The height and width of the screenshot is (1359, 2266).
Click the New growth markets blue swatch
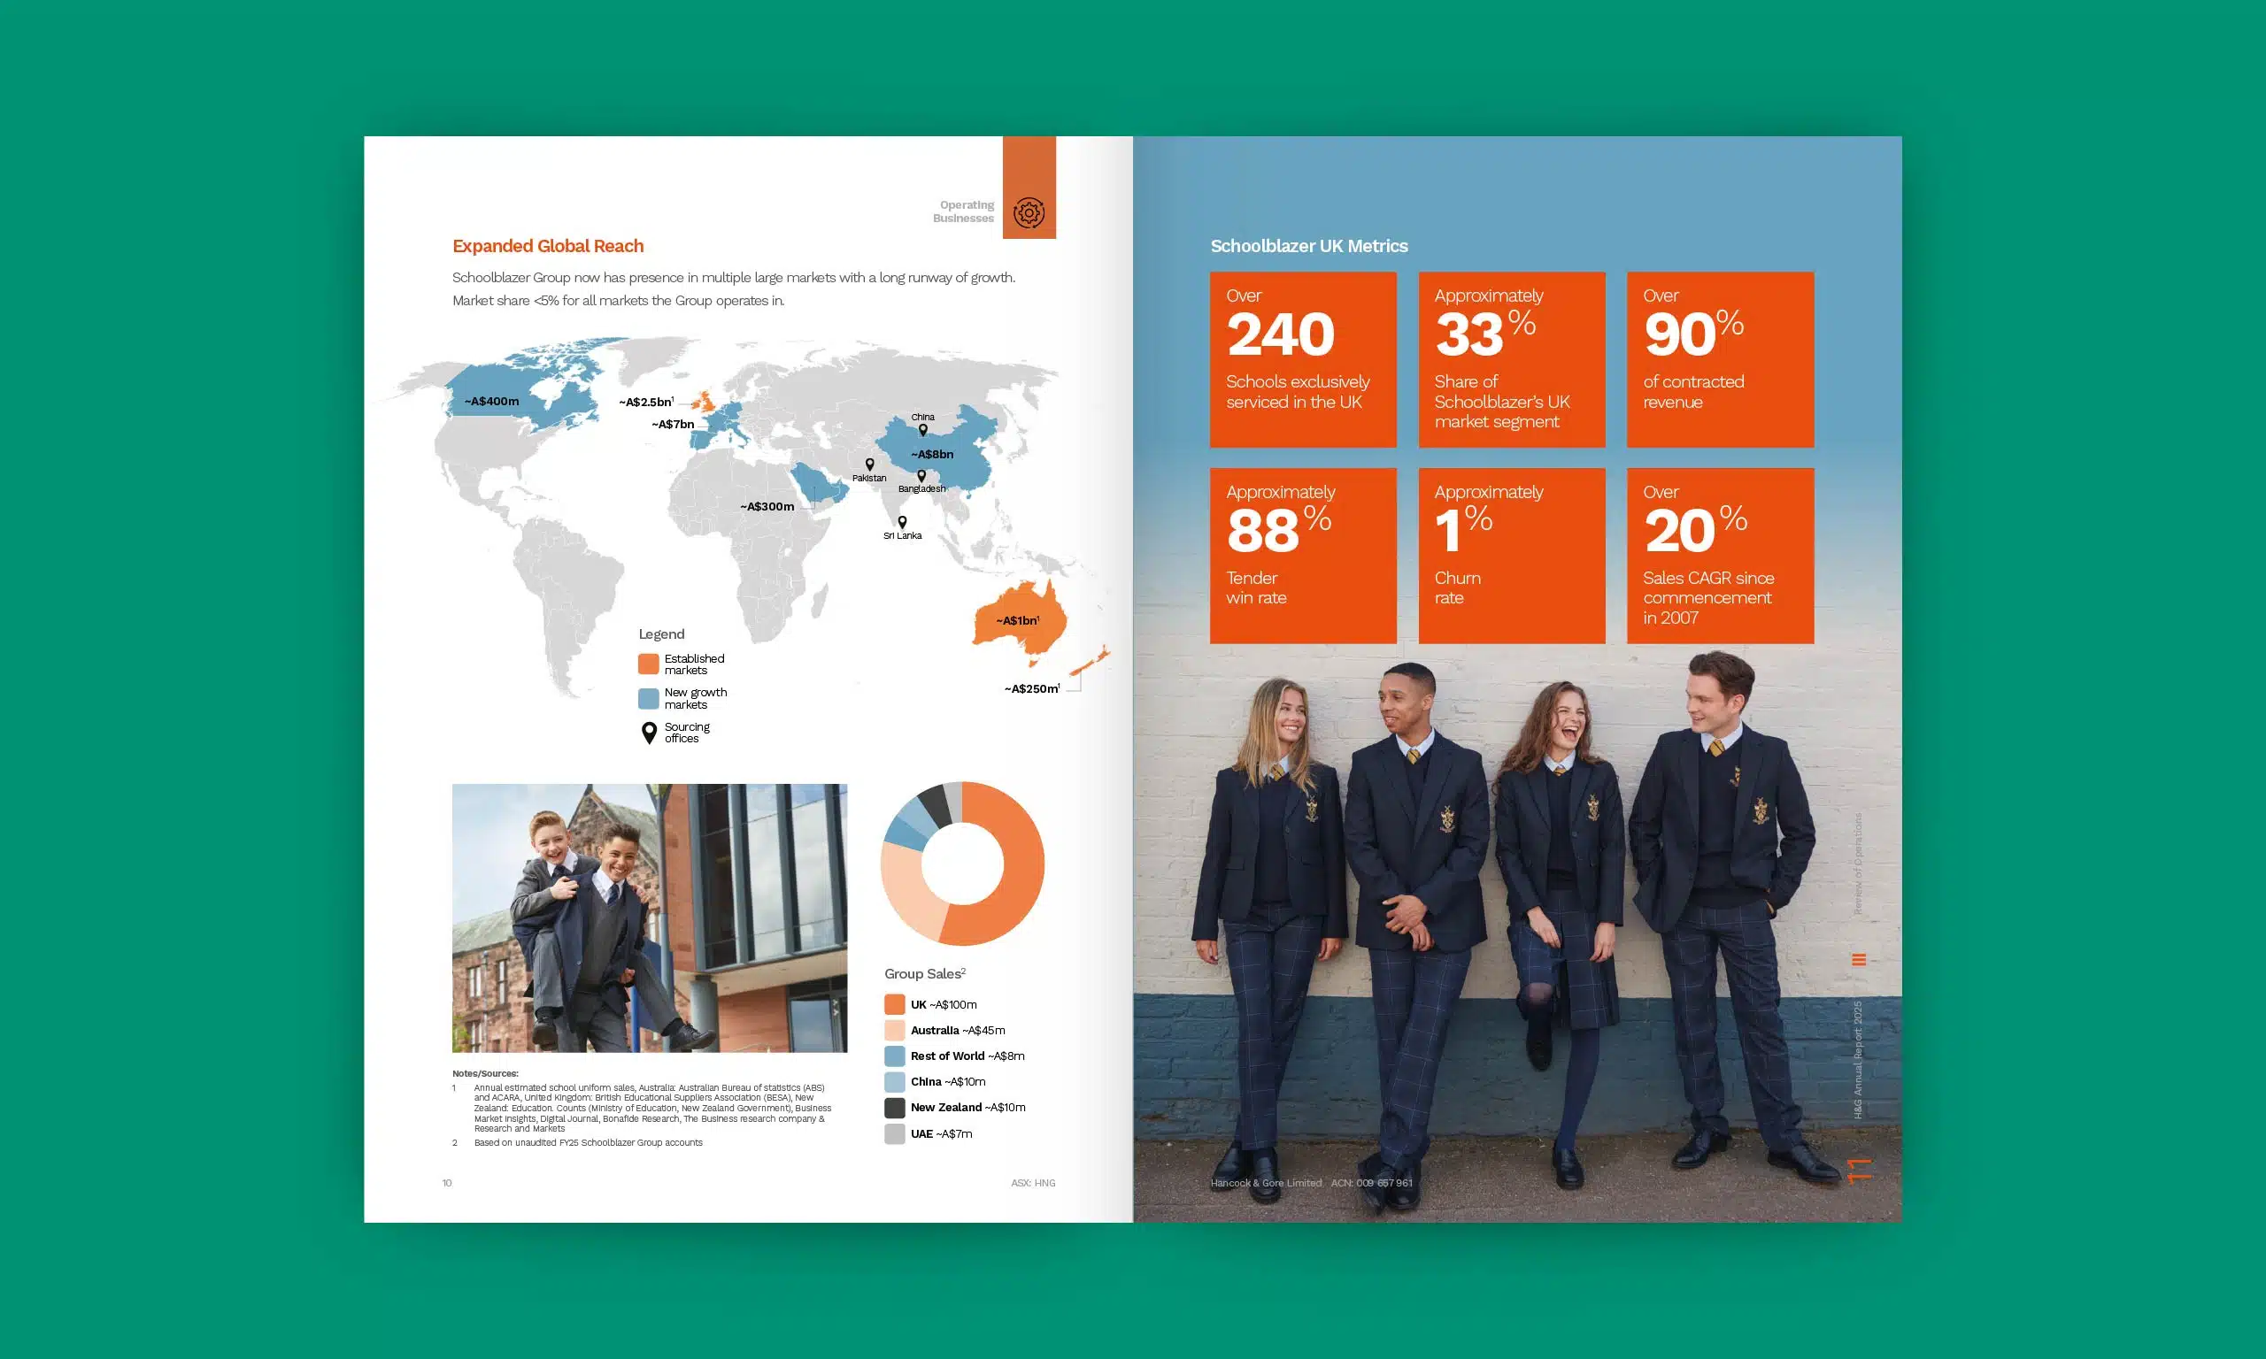pyautogui.click(x=649, y=699)
